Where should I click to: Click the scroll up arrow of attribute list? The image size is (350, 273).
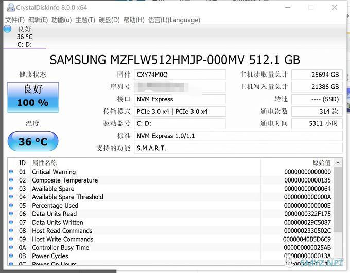coord(338,163)
